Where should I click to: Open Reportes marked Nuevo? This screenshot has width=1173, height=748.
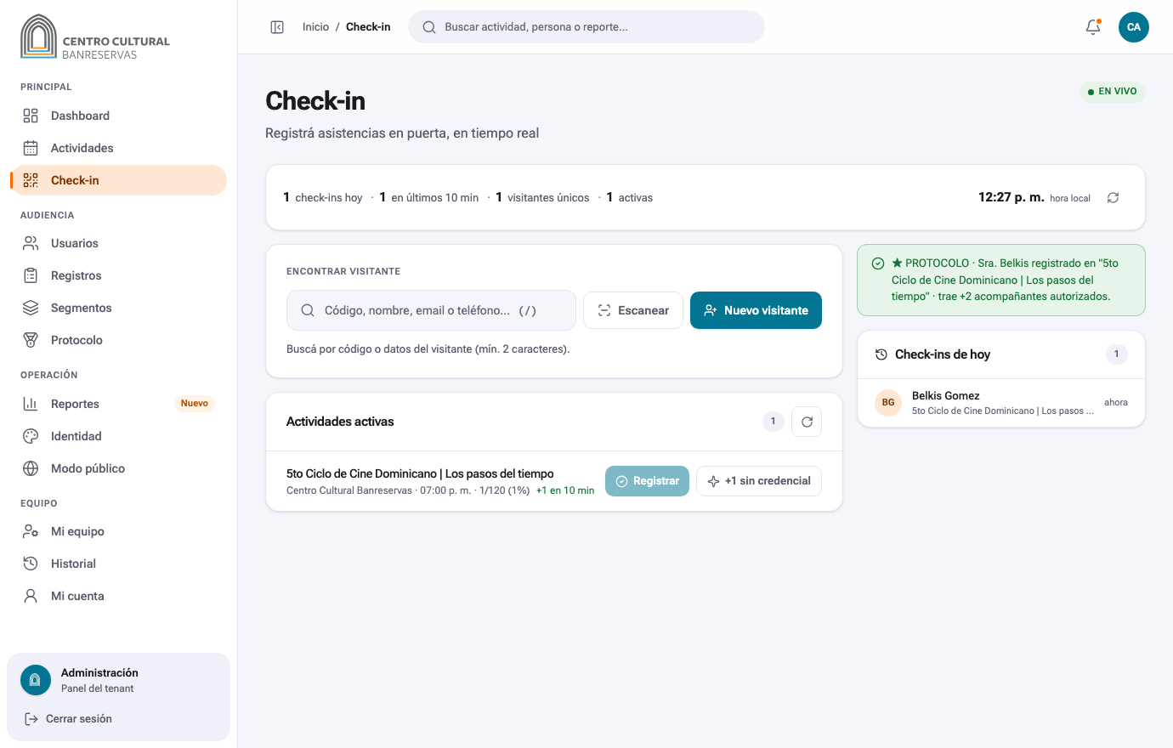[119, 404]
